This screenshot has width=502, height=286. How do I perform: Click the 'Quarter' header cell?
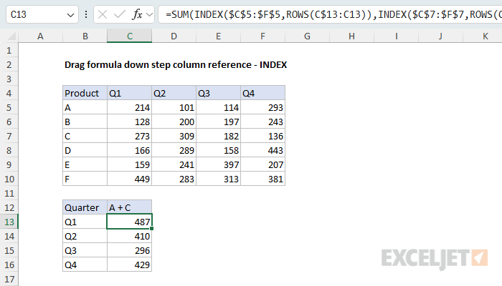[85, 207]
